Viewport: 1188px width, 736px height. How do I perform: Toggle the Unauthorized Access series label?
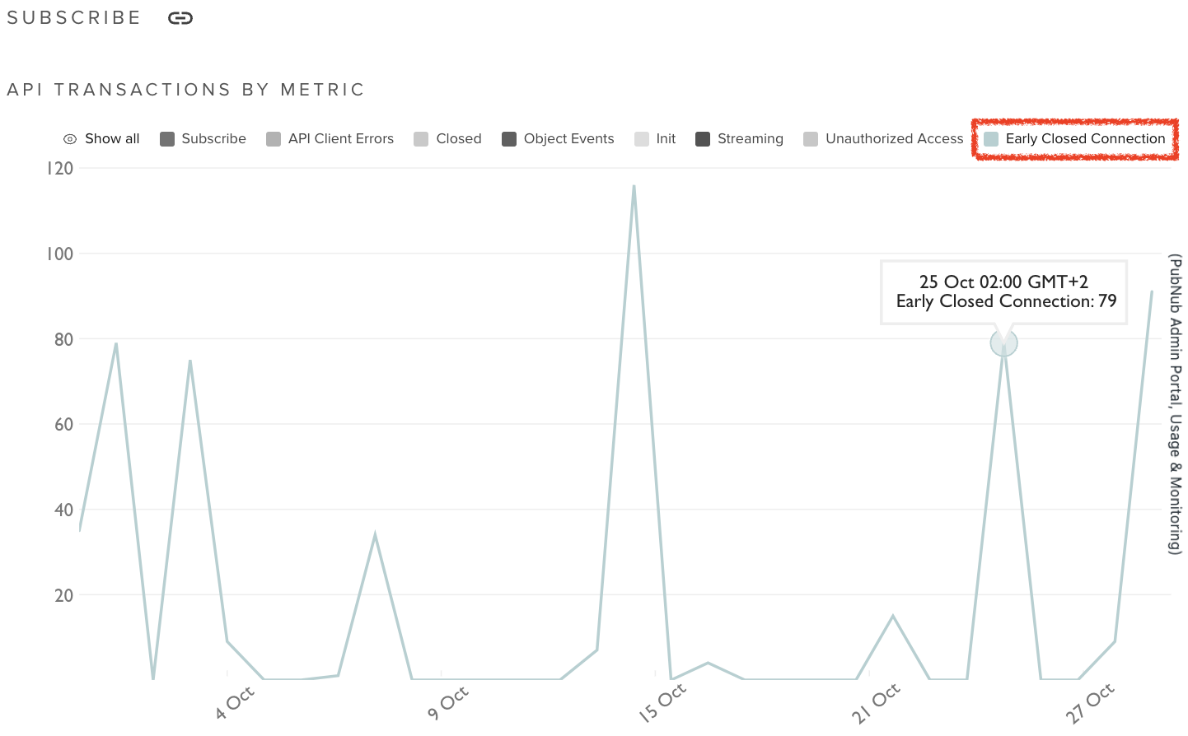click(894, 139)
